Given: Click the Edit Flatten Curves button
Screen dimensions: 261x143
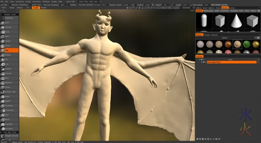Looking at the screenshot, I should [220, 5].
